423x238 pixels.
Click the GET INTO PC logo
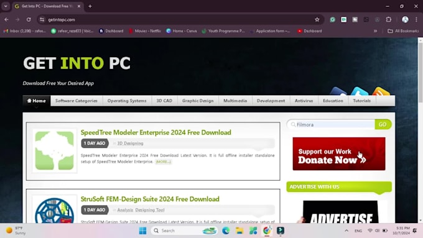[x=77, y=63]
